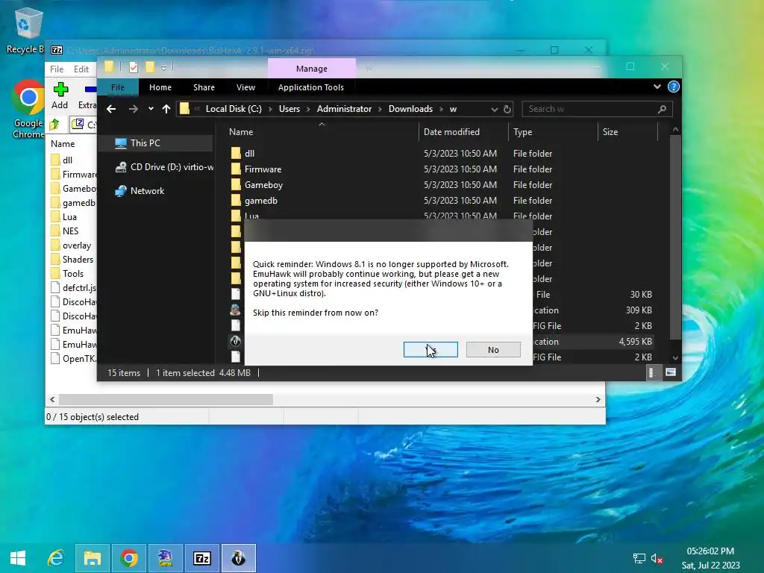Open Chrome from the taskbar
Screen dimensions: 764x573
[128, 558]
